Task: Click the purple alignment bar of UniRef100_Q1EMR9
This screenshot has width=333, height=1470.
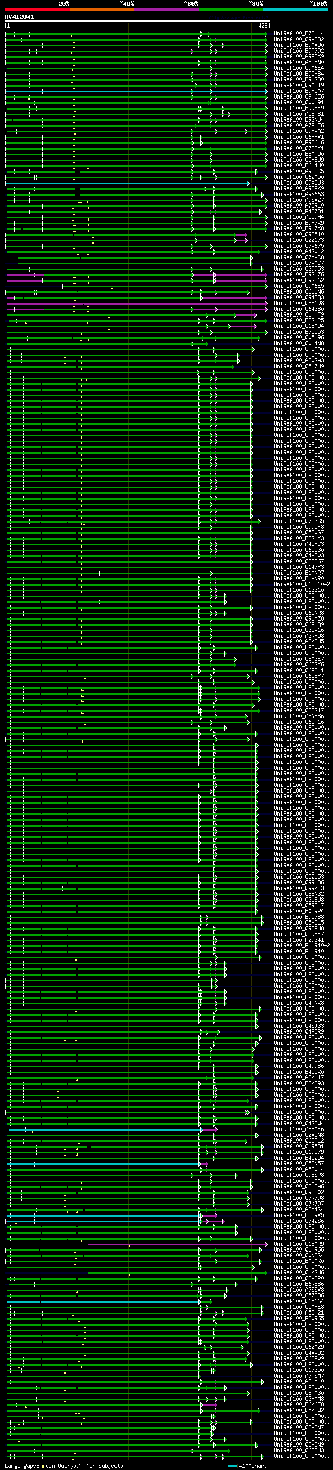Action: click(x=177, y=1244)
